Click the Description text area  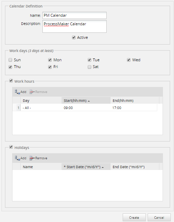point(75,26)
